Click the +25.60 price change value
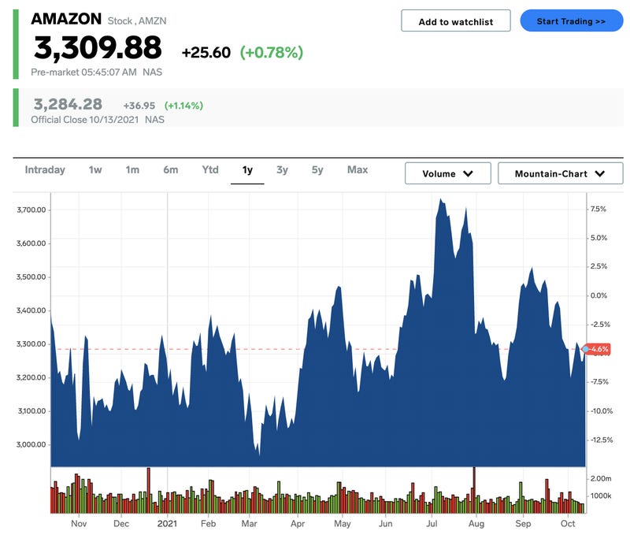 pos(206,52)
